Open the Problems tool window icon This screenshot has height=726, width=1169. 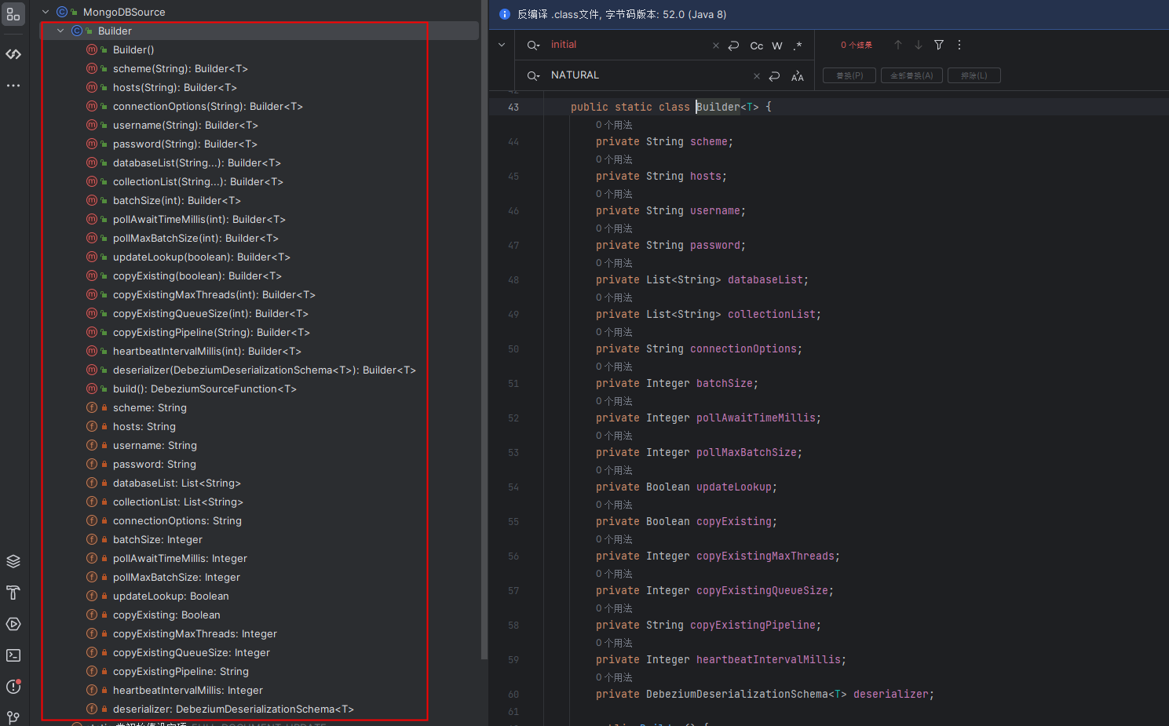point(13,687)
